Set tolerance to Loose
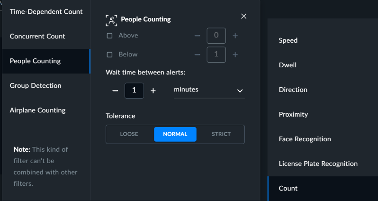 click(x=129, y=134)
